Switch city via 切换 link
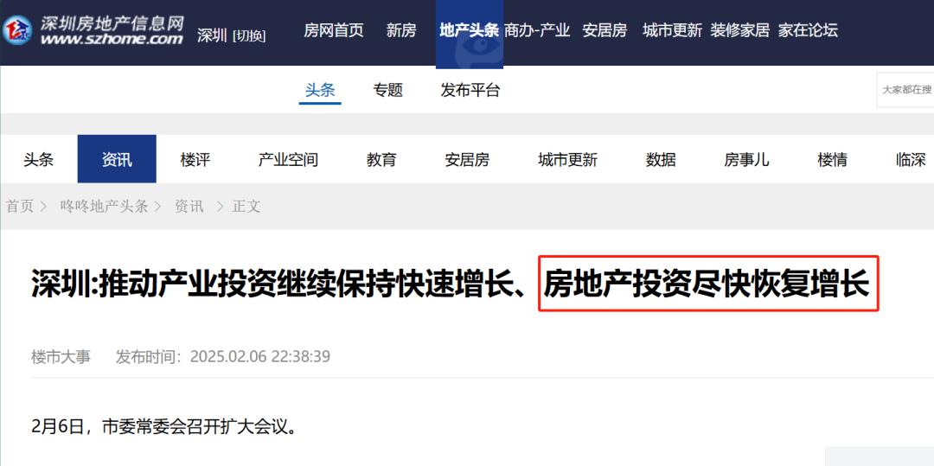934x466 pixels. point(249,35)
